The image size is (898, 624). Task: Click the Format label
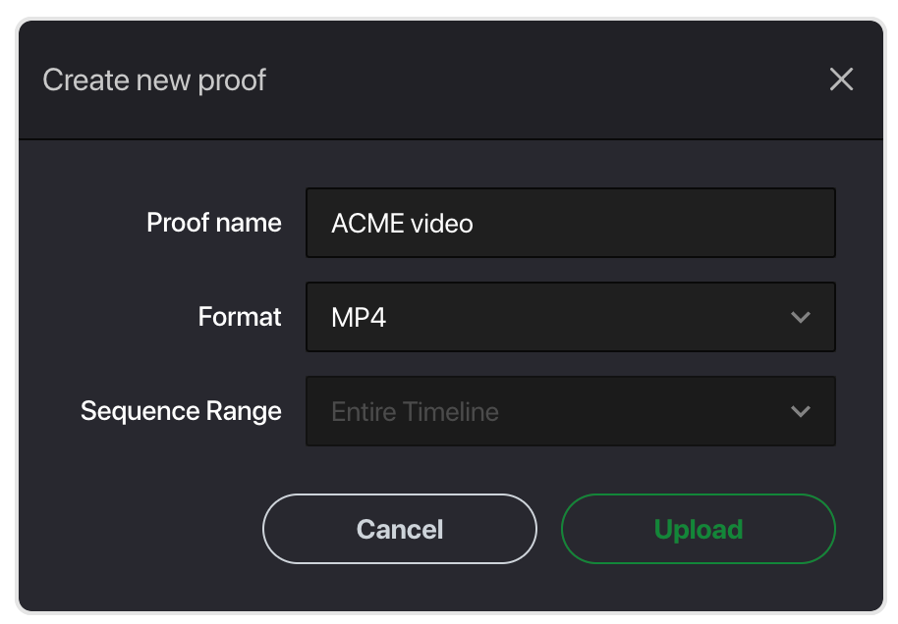tap(240, 316)
